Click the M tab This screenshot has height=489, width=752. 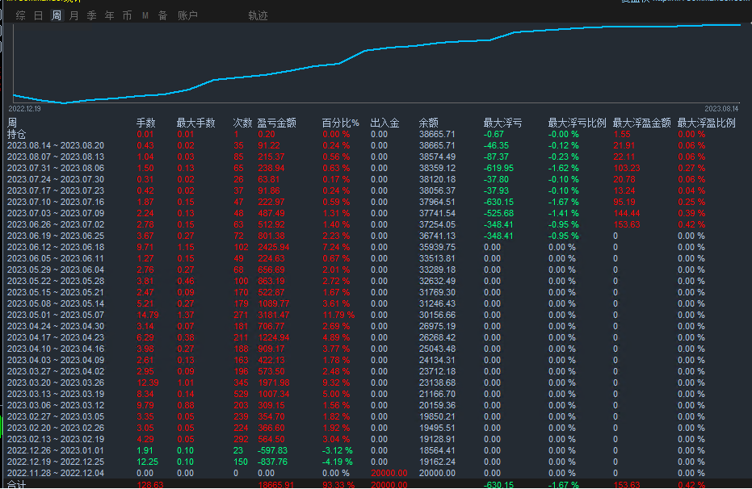[145, 15]
